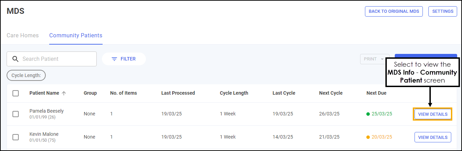Viewport: 462px width, 151px height.
Task: Click Back to Original MDS button
Action: point(394,11)
